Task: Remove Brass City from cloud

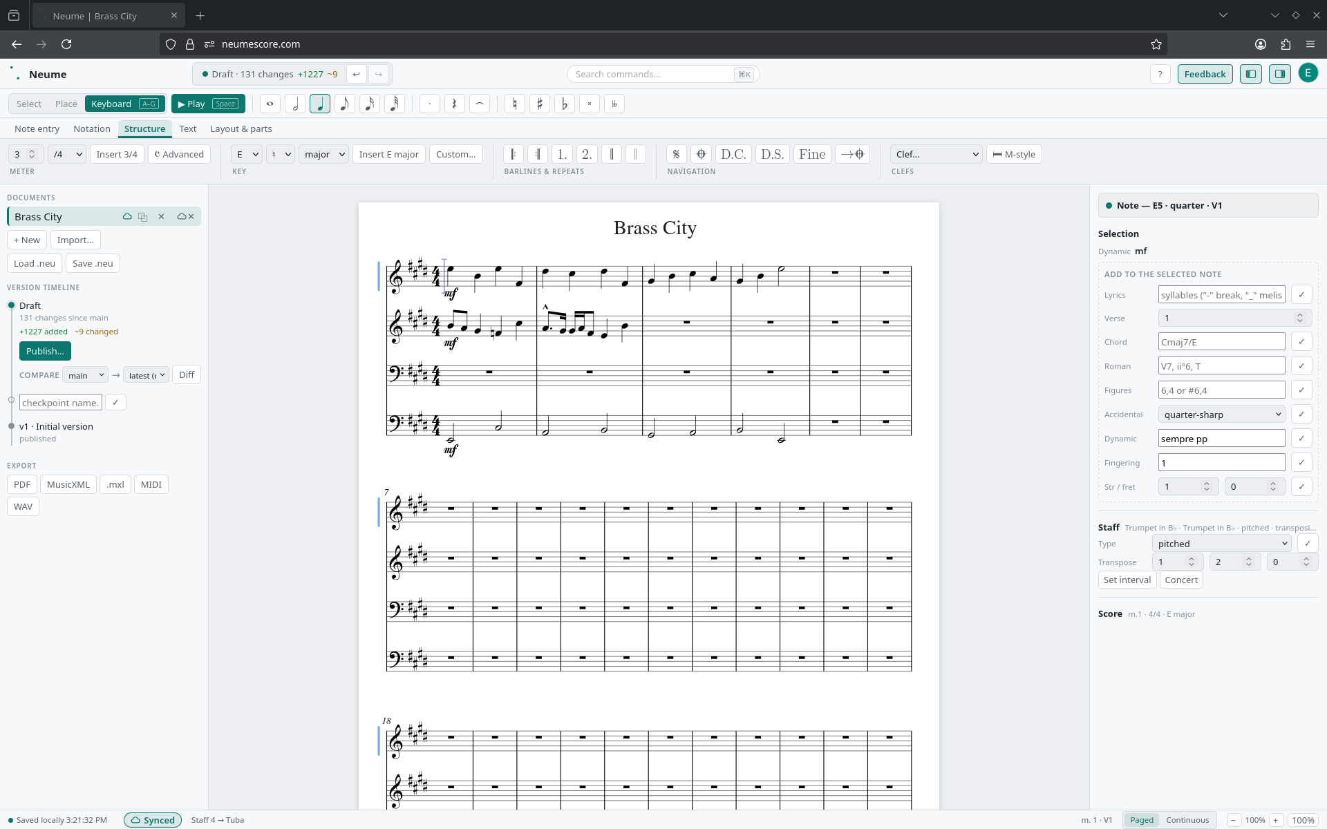Action: pyautogui.click(x=185, y=217)
